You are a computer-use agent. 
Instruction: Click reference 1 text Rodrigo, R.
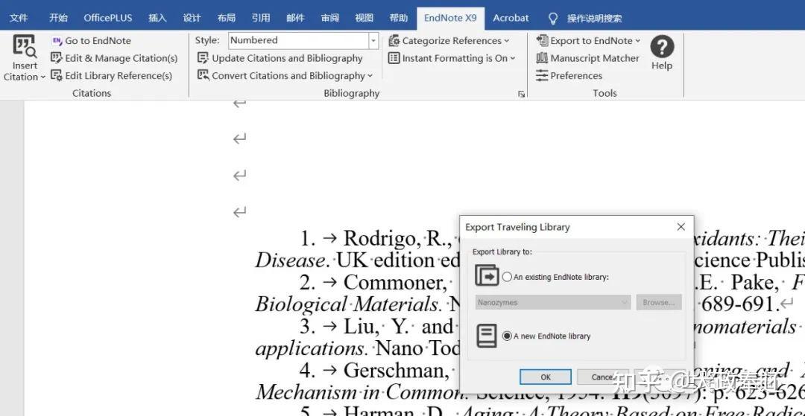pyautogui.click(x=398, y=238)
